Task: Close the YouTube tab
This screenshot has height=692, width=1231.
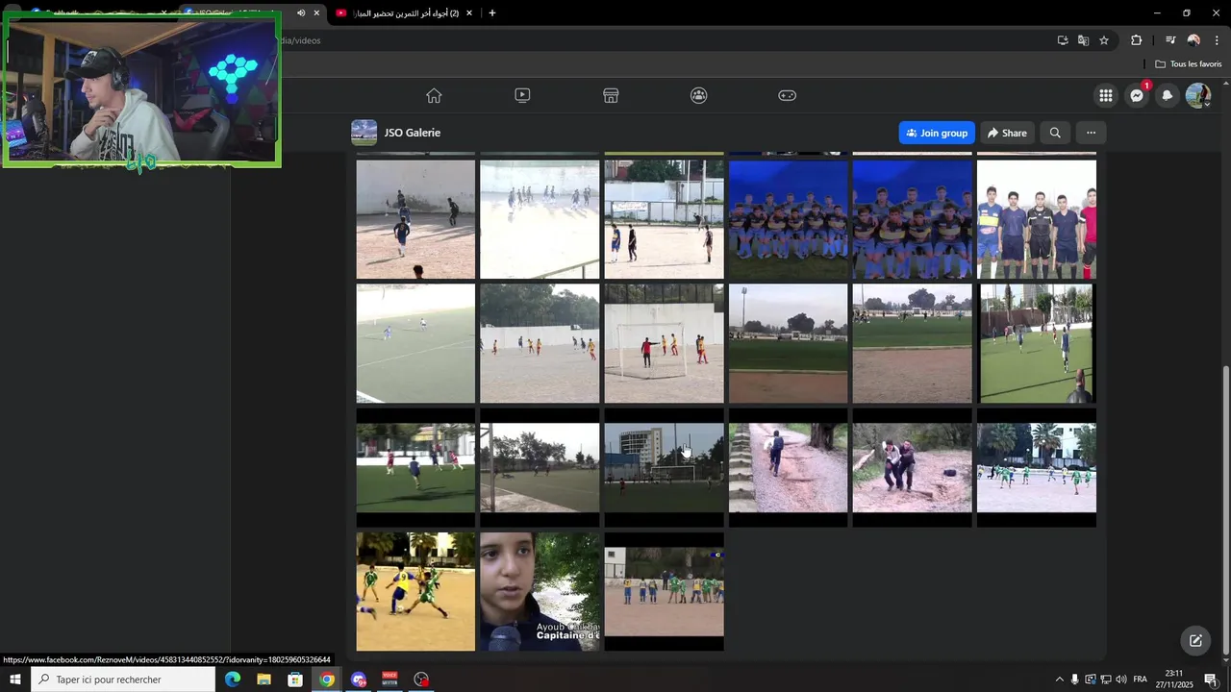Action: click(468, 13)
